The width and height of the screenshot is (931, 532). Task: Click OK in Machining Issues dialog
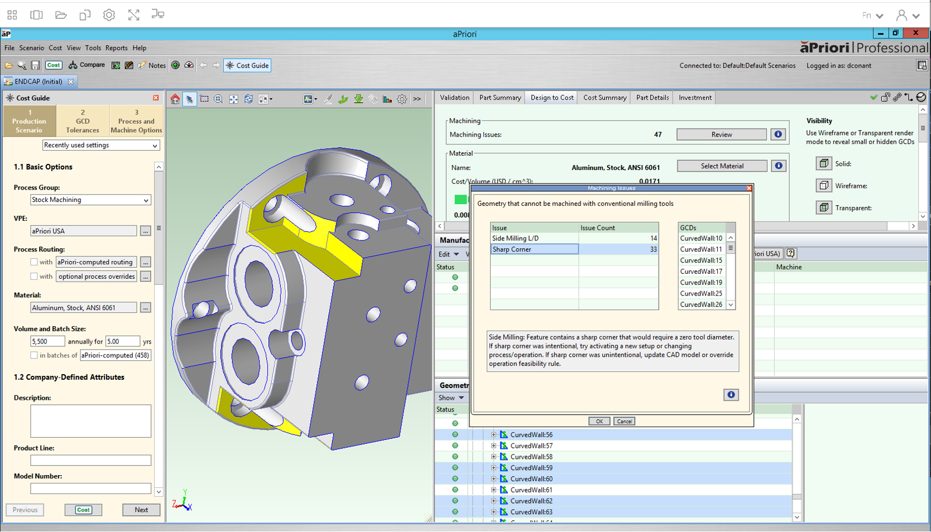[599, 422]
